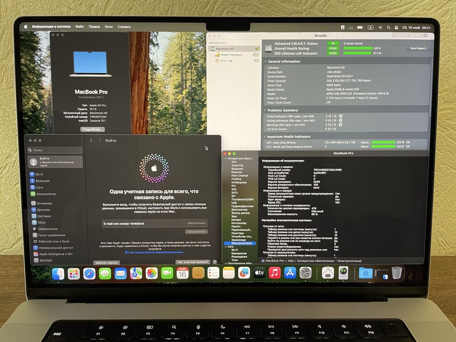Open DriveDx icon in the Dock
The width and height of the screenshot is (456, 342).
click(x=343, y=273)
